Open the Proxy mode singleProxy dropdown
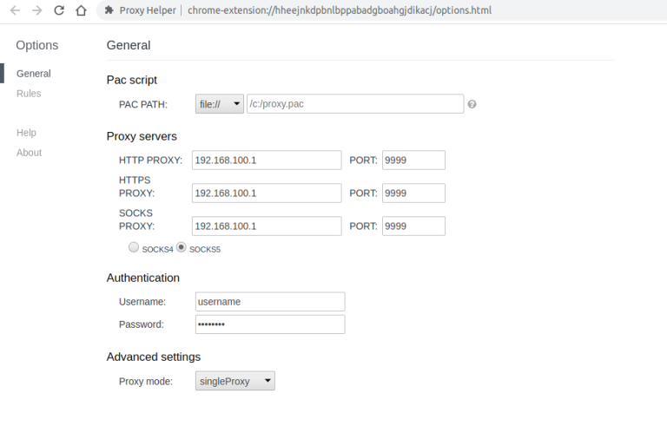Image resolution: width=667 pixels, height=426 pixels. pos(235,381)
